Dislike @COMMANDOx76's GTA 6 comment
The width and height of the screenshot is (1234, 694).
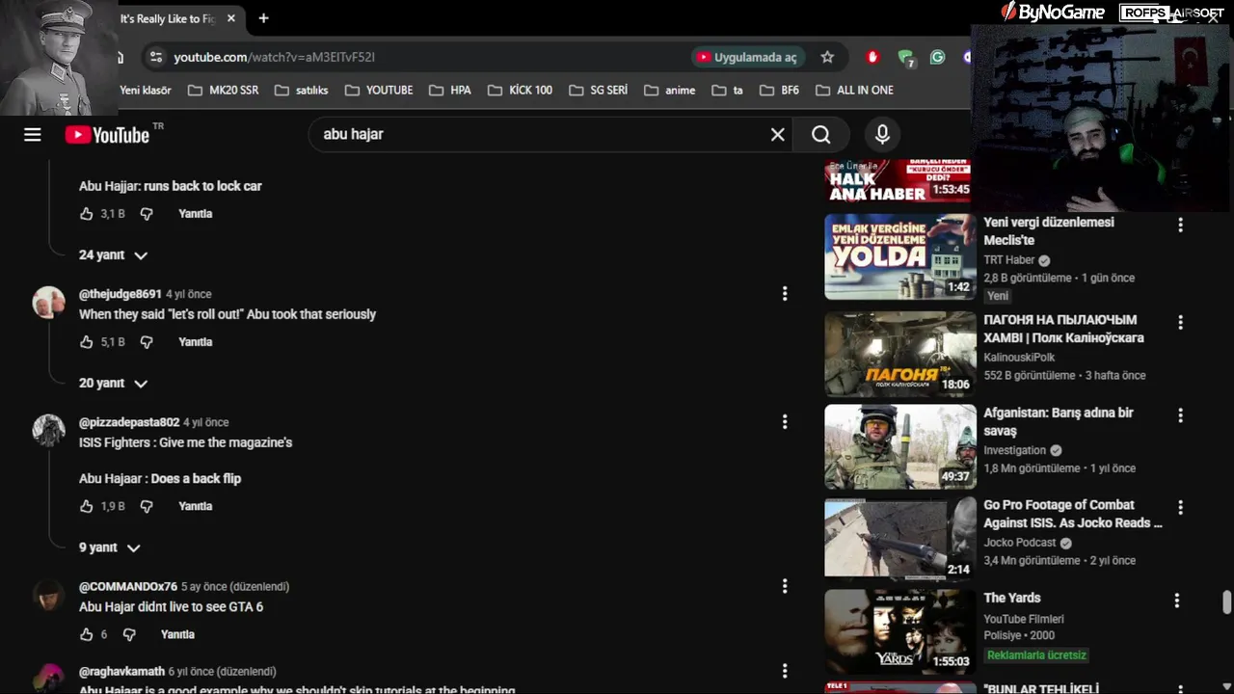coord(129,634)
